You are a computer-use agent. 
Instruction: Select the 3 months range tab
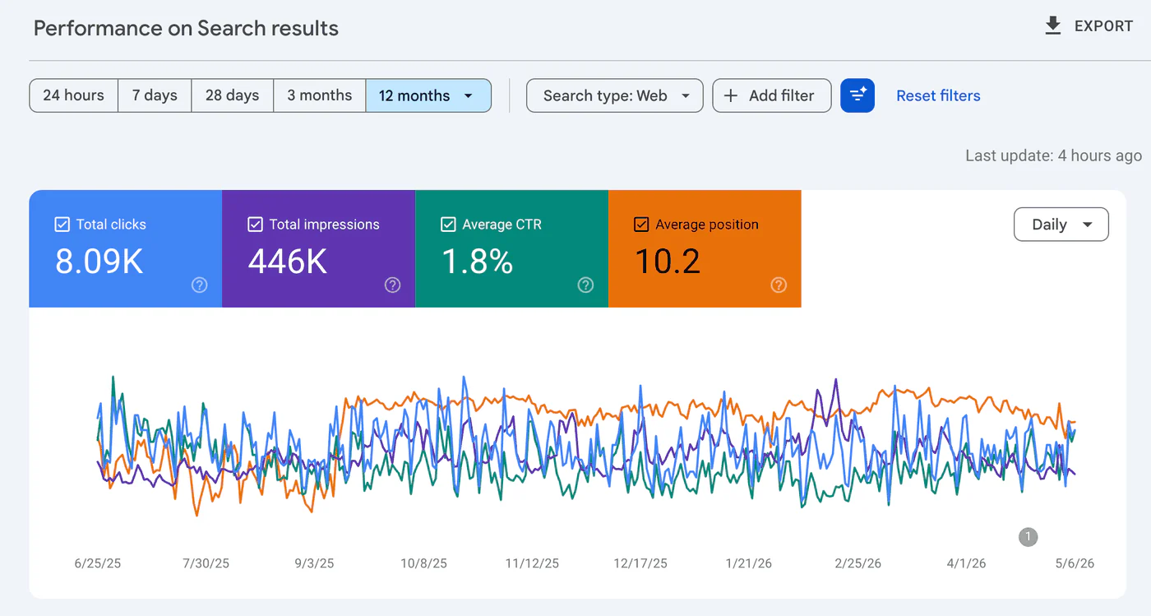point(319,95)
